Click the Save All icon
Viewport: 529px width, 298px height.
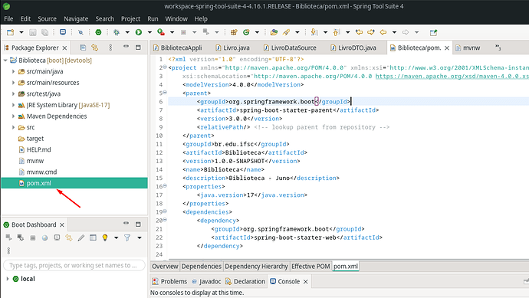point(45,32)
